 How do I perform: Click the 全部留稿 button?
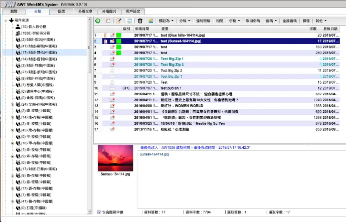click(x=291, y=21)
